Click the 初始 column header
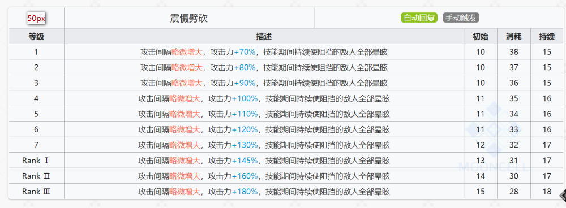Viewport: 566px width, 208px height. pos(481,36)
